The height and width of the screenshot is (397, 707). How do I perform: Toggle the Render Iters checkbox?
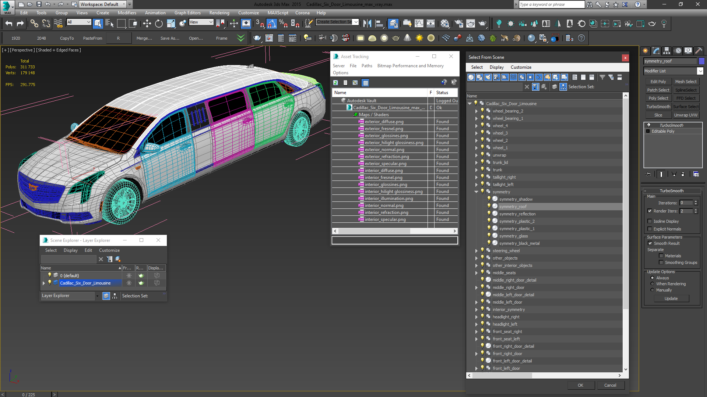tap(650, 211)
